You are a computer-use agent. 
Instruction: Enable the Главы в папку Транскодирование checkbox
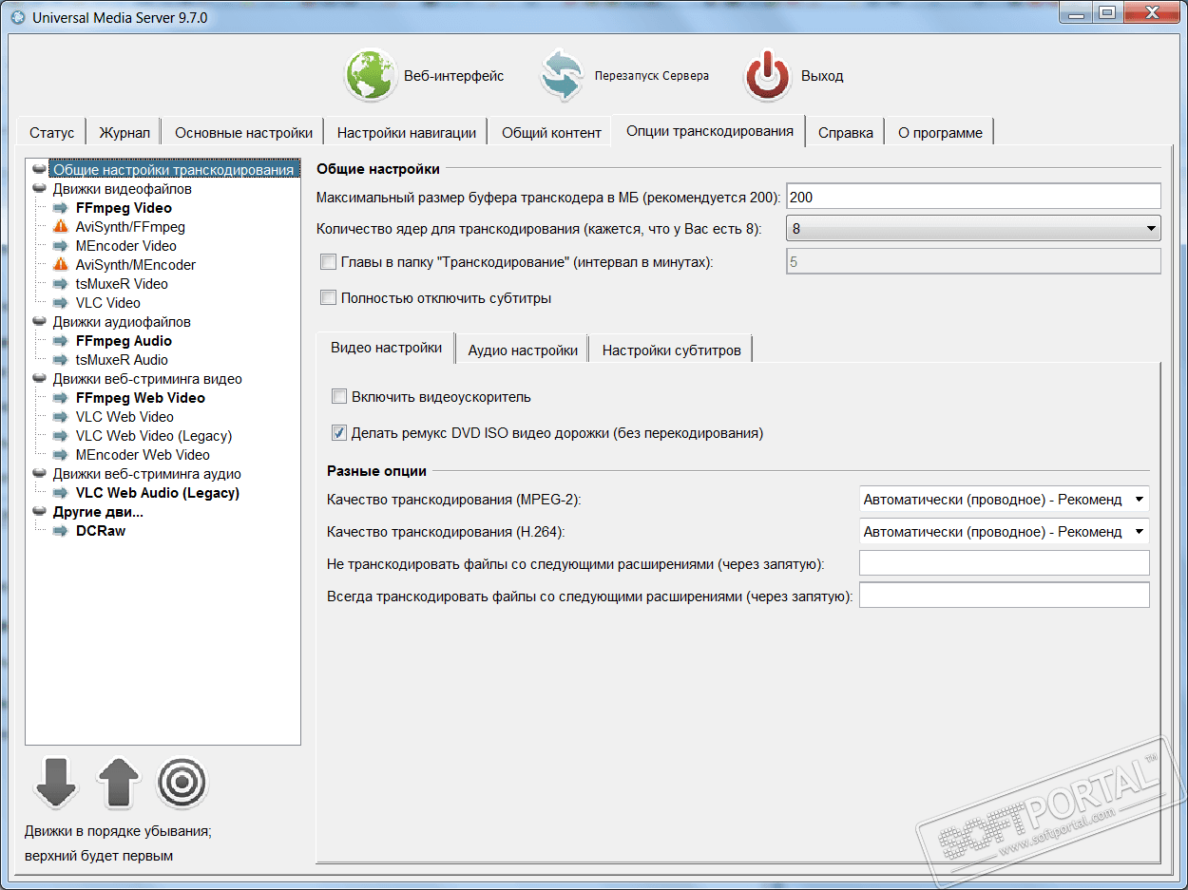coord(329,261)
